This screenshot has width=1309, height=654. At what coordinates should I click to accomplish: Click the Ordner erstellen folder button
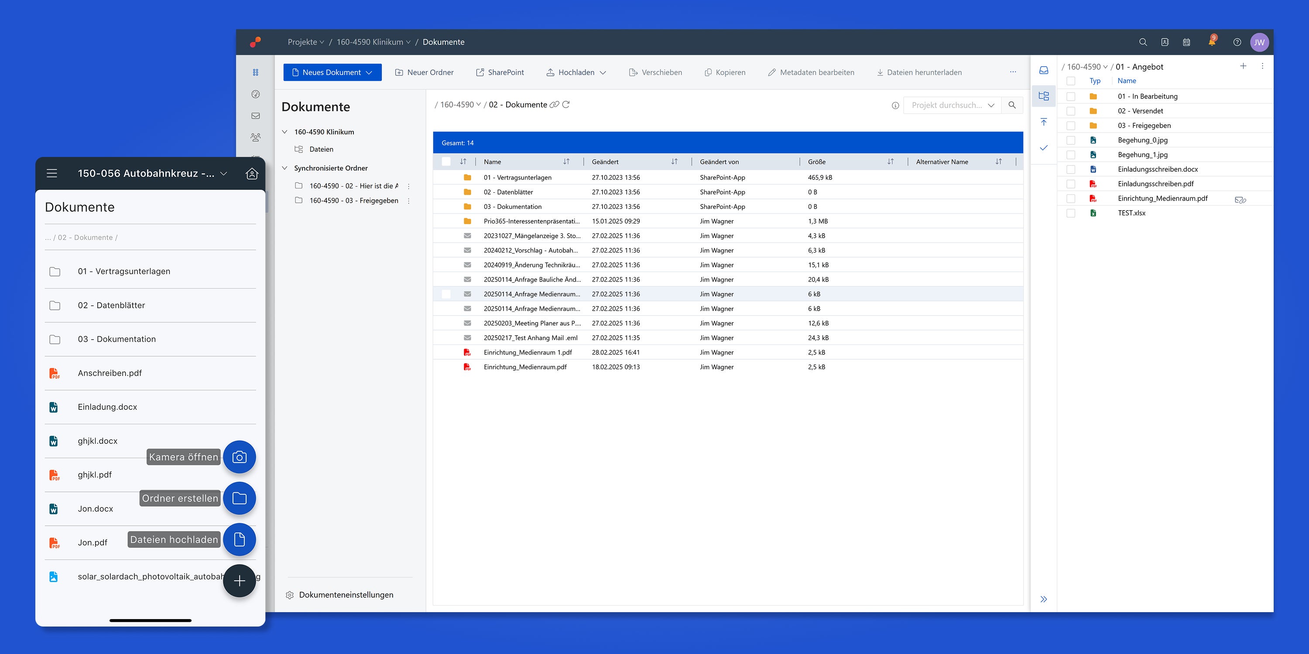tap(240, 498)
